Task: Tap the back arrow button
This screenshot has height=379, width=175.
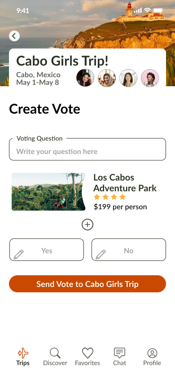Action: 14,36
